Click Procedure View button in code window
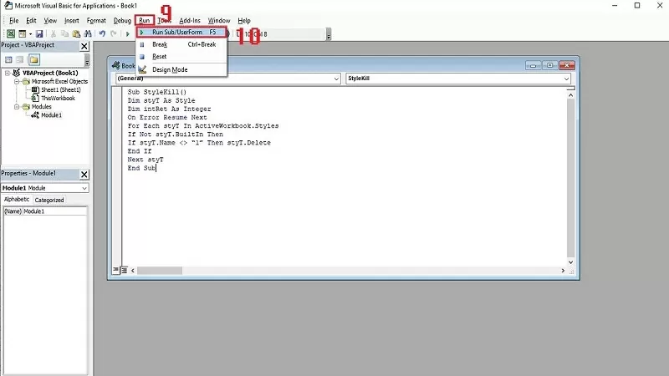This screenshot has width=669, height=376. [x=115, y=270]
